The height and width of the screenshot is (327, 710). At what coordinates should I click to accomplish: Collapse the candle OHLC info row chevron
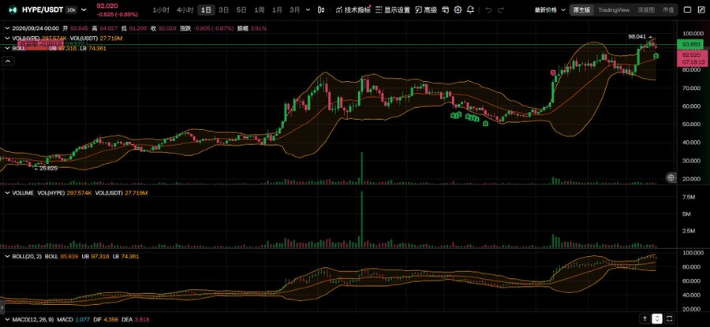coord(7,28)
